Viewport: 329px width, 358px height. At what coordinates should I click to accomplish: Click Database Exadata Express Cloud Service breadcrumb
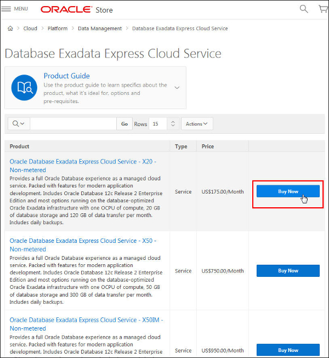tap(180, 29)
